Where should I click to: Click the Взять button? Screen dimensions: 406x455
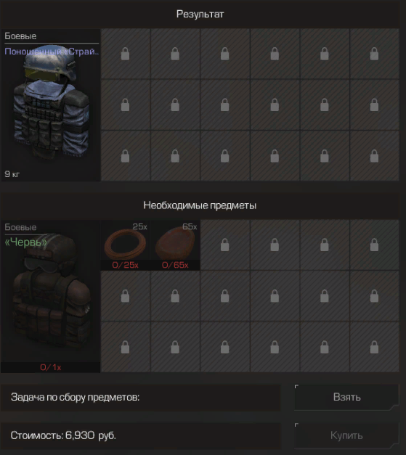click(x=346, y=397)
